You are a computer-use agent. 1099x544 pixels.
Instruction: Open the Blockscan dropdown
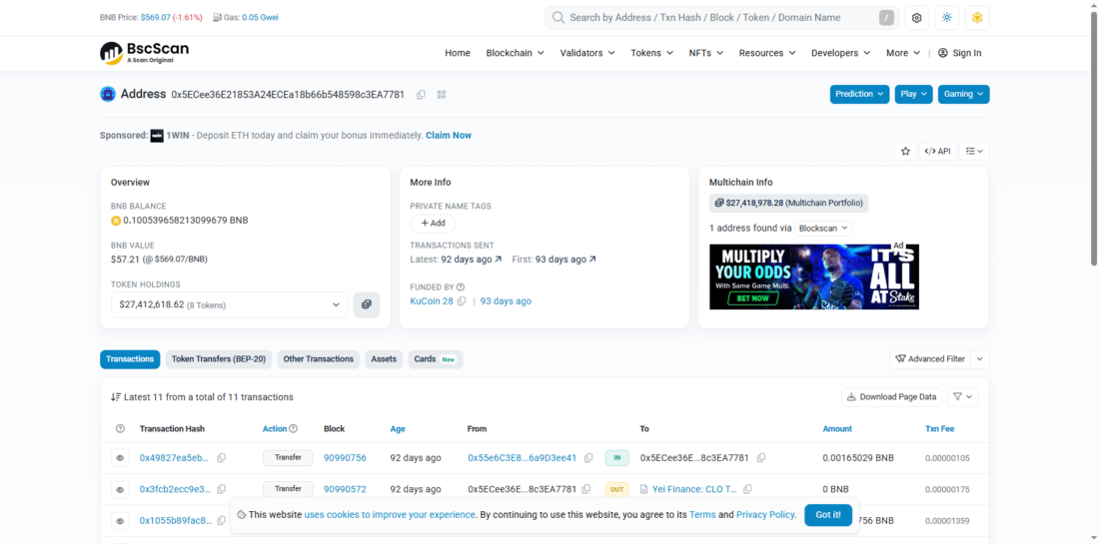pos(823,229)
